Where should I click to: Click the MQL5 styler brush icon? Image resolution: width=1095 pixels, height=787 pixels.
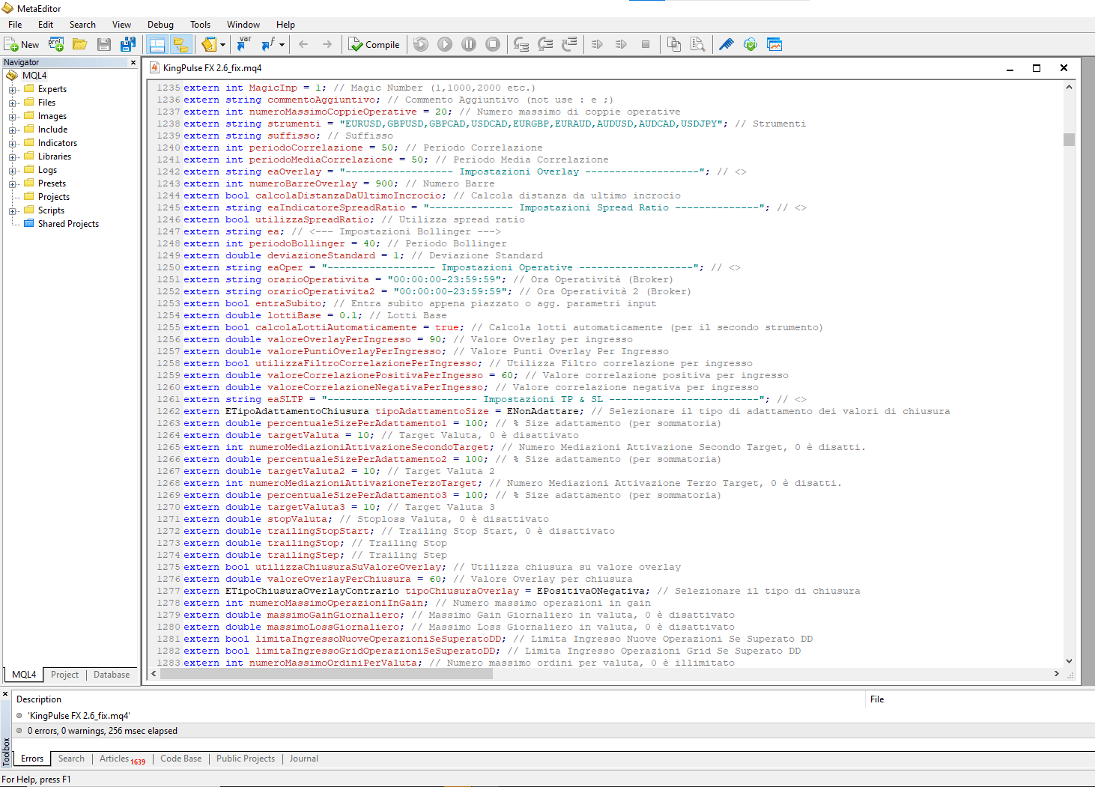click(726, 45)
